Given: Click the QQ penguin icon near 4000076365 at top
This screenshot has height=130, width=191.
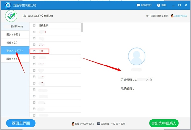Looking at the screenshot, I should point(172,16).
